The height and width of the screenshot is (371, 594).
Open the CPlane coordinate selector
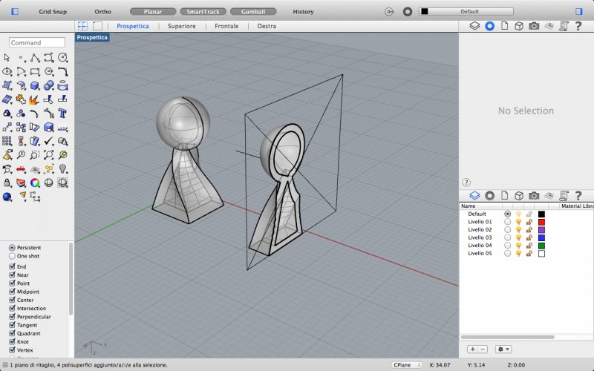click(x=405, y=365)
